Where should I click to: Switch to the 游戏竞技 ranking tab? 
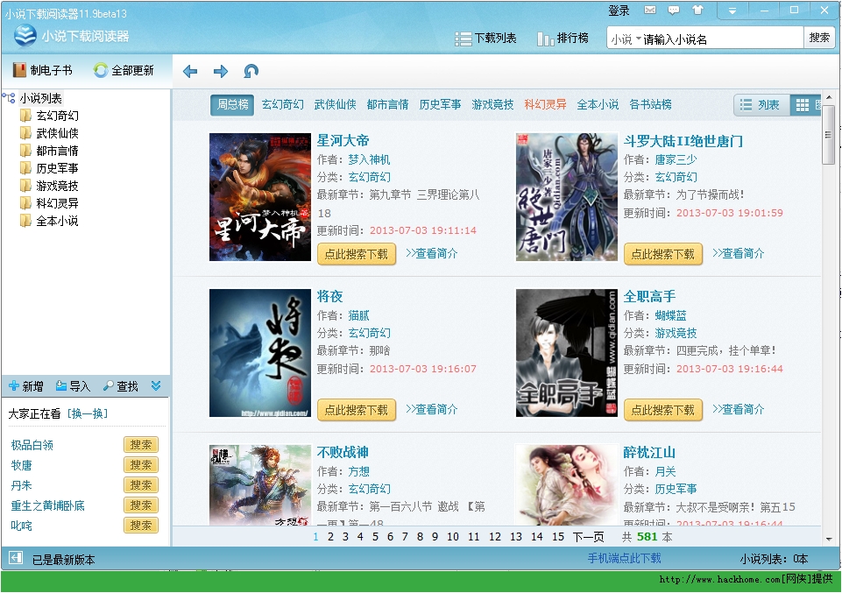(x=493, y=104)
